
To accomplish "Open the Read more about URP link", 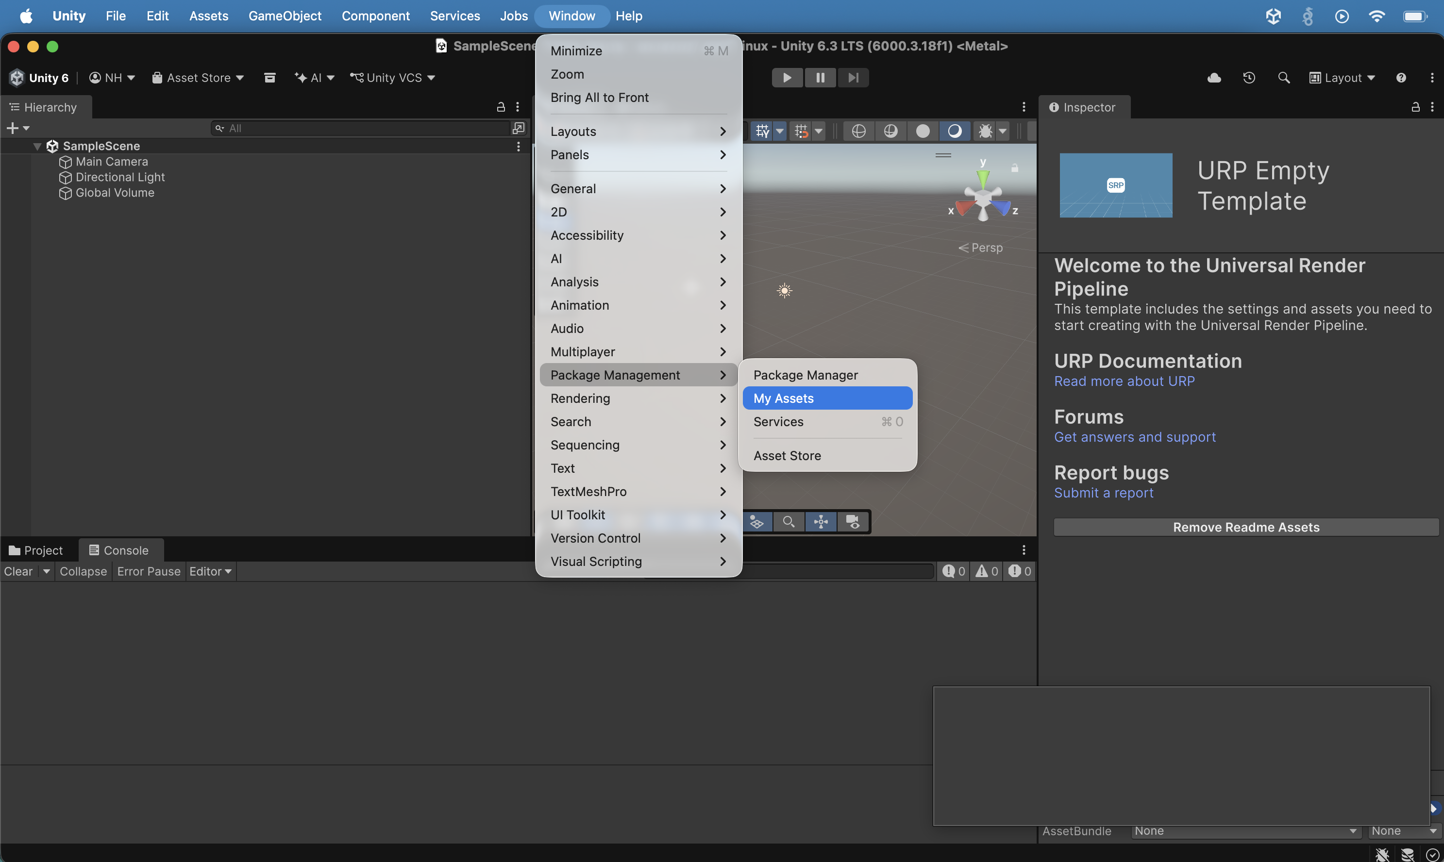I will click(x=1124, y=381).
